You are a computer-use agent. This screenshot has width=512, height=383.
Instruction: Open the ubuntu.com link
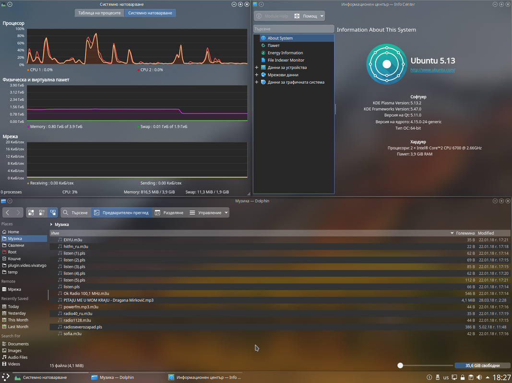click(x=433, y=70)
